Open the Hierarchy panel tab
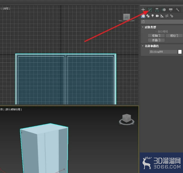The width and height of the screenshot is (183, 173). 157,10
